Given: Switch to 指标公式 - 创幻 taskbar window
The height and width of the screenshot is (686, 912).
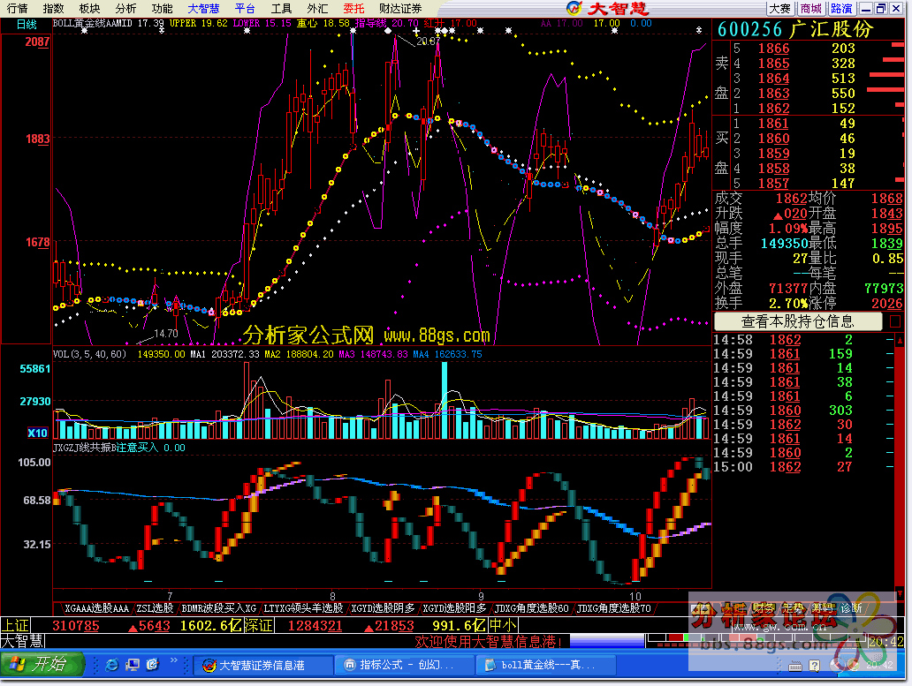Looking at the screenshot, I should (x=405, y=665).
